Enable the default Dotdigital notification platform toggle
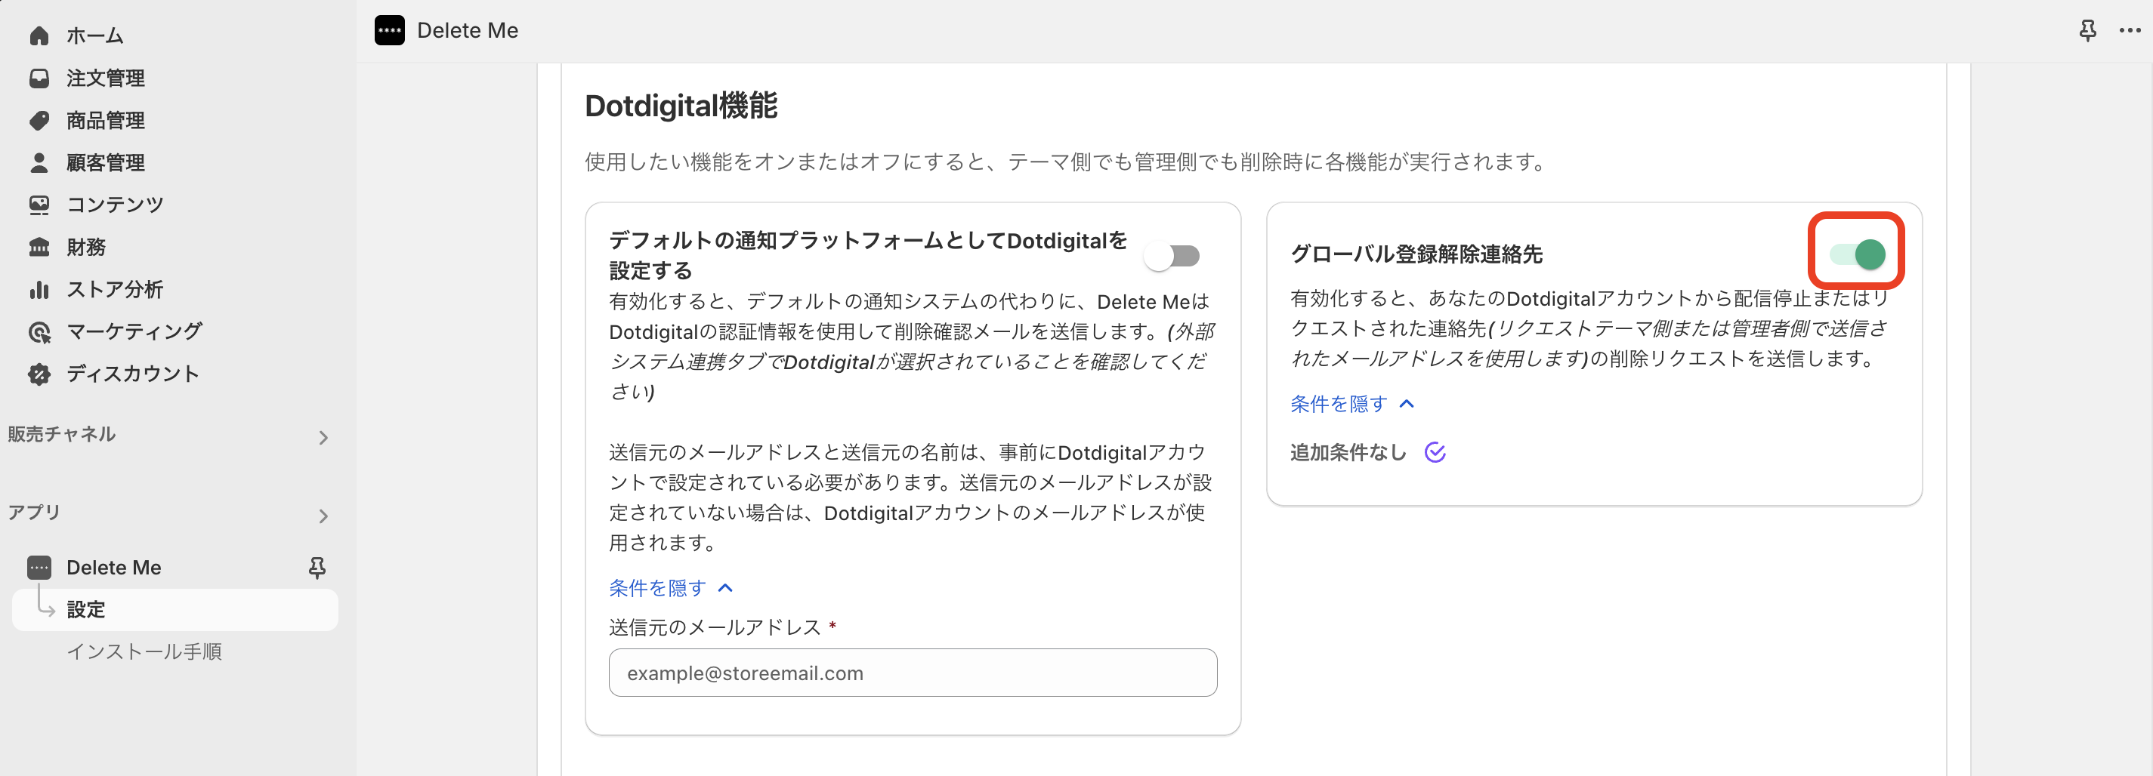This screenshot has width=2153, height=776. point(1172,256)
